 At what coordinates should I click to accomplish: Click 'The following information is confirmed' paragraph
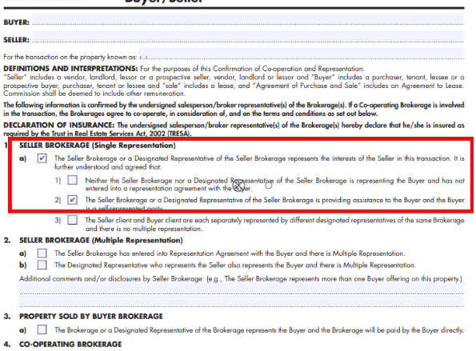[x=234, y=110]
